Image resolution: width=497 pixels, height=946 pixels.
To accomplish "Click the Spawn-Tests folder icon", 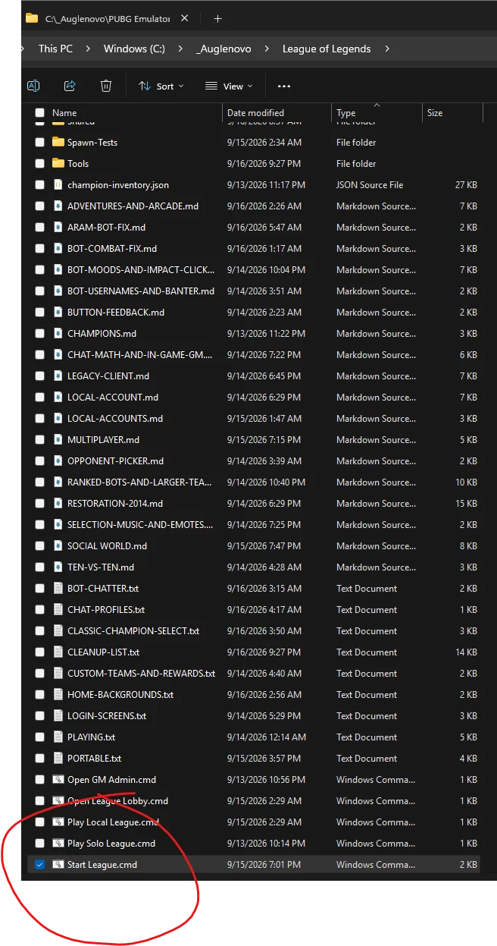I will pos(58,142).
